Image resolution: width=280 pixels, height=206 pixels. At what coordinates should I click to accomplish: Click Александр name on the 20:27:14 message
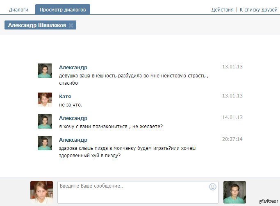tap(73, 140)
